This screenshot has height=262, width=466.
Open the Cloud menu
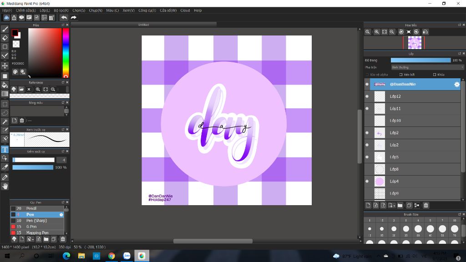click(185, 10)
